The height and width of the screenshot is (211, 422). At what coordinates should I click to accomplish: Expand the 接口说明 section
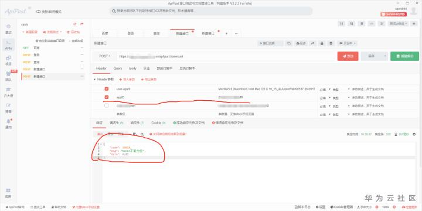270,43
